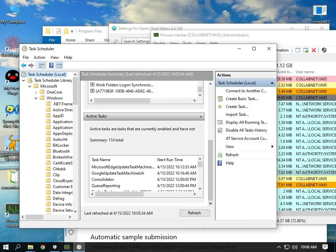The width and height of the screenshot is (336, 252).
Task: Click the window icon in Process Hacker toolbar
Action: [298, 50]
